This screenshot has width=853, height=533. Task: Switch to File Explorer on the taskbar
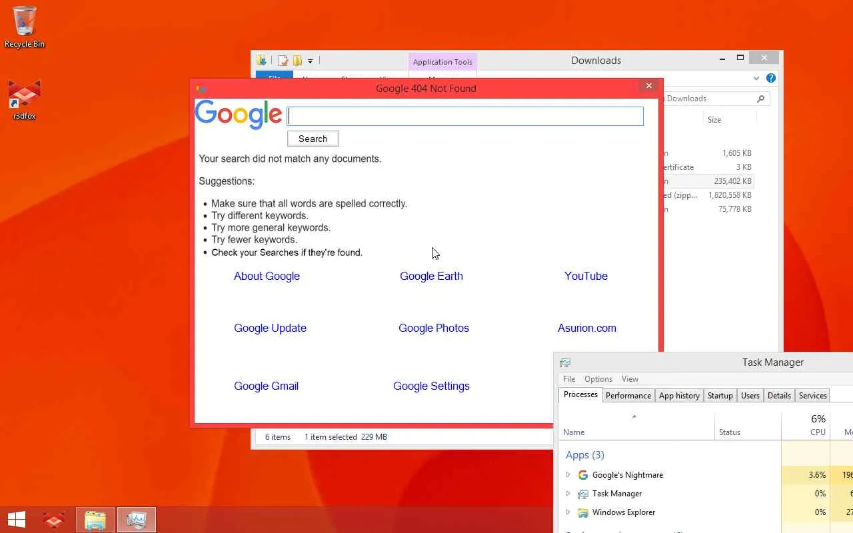95,520
